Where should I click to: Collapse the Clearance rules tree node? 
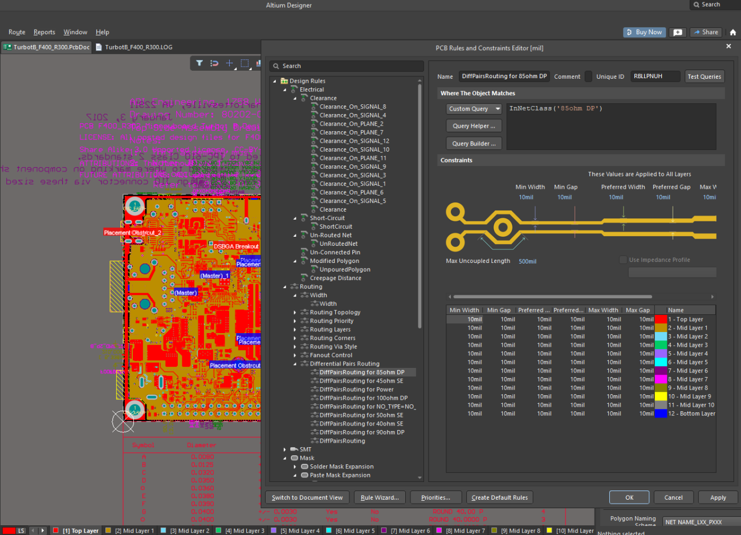pyautogui.click(x=295, y=98)
